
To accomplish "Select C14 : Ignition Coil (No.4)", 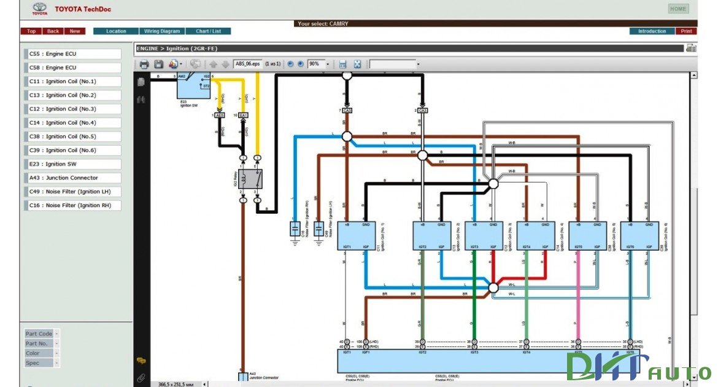I will 72,123.
